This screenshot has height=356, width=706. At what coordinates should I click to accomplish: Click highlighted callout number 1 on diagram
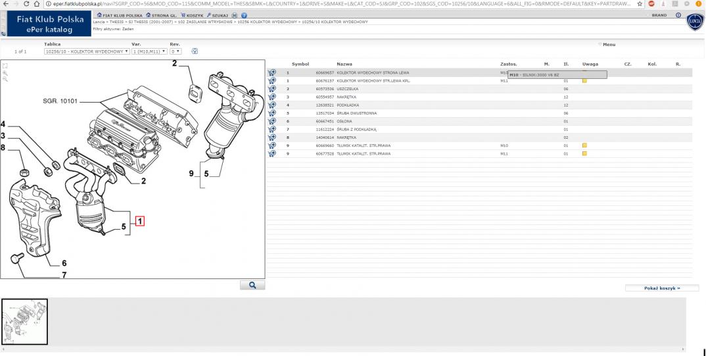[x=139, y=221]
